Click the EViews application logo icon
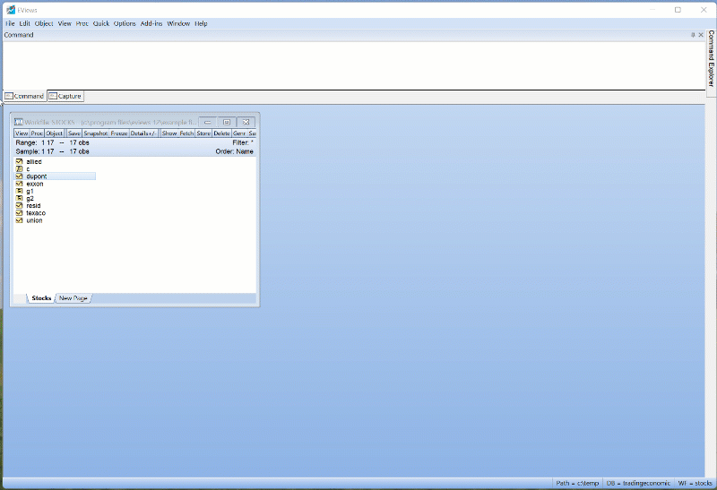 (x=9, y=9)
